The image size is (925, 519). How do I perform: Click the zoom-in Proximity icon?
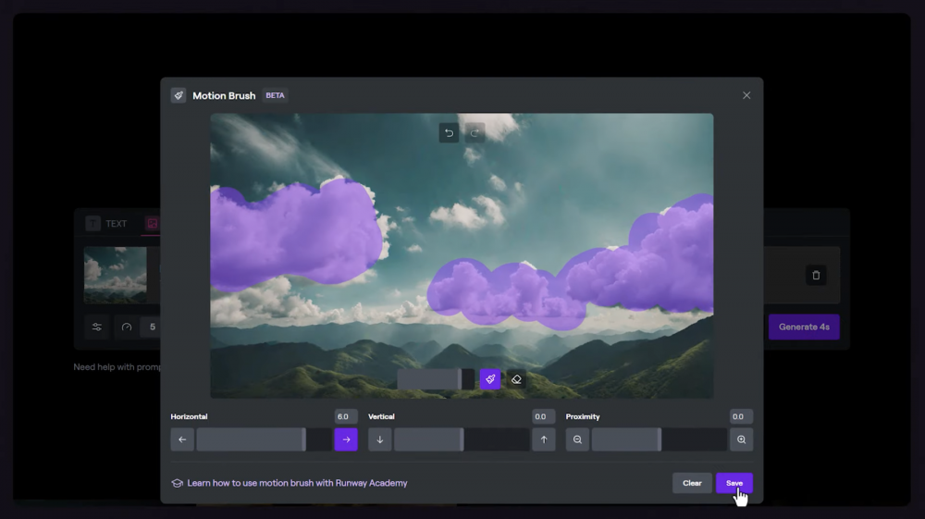(x=742, y=439)
